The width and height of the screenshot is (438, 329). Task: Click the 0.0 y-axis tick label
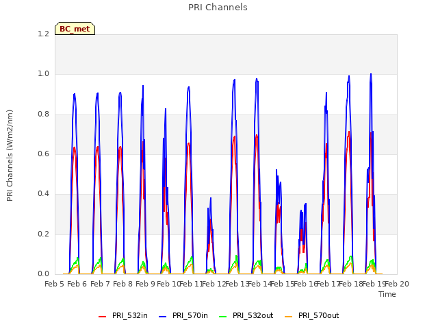(43, 273)
